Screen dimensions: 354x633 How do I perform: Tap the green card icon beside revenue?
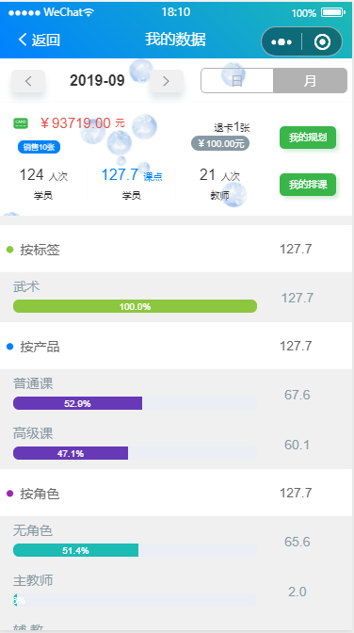21,123
